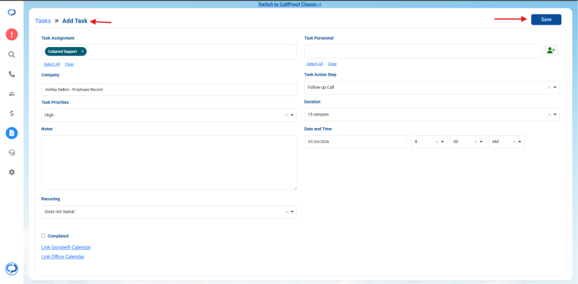Open the contacts people sidebar icon

tap(12, 94)
